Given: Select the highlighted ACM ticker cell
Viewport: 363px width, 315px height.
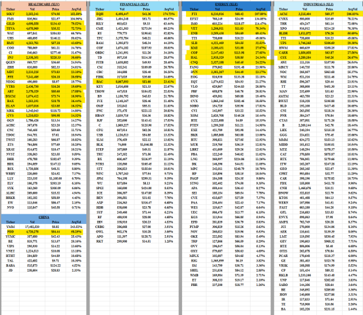Looking at the screenshot, I should pyautogui.click(x=283, y=14).
